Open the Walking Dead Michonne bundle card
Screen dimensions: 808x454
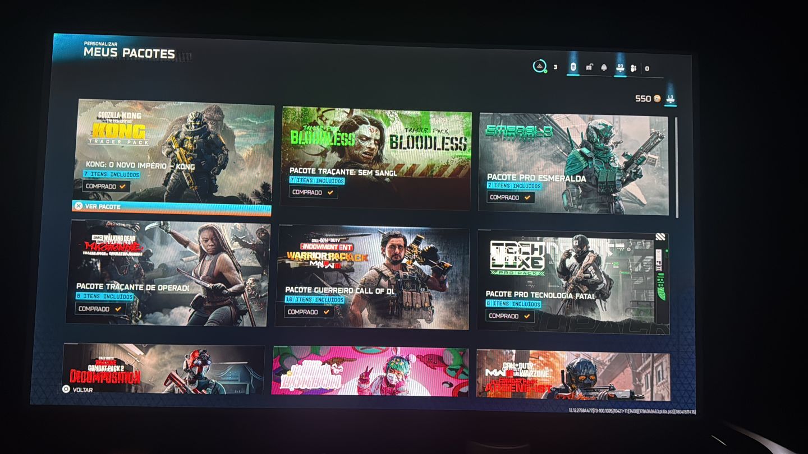[x=168, y=273]
